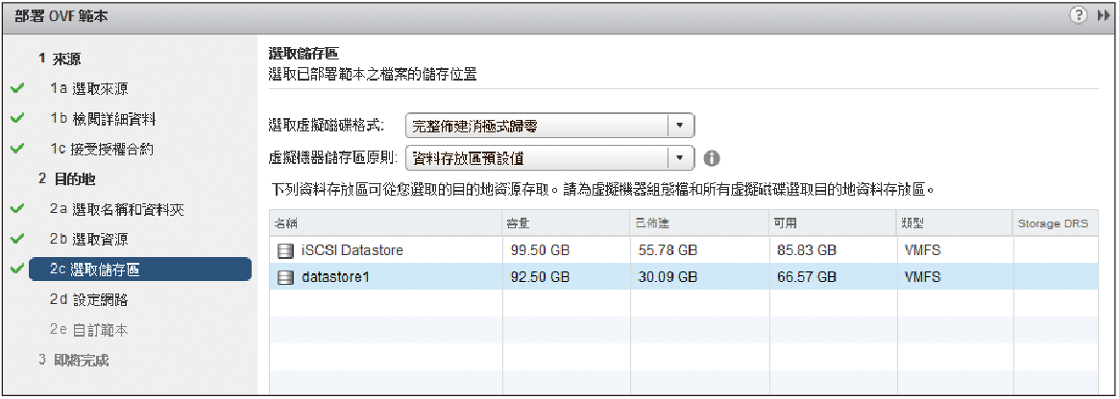Viewport: 1119px width, 399px height.
Task: Click the storage policy info icon
Action: coord(712,157)
